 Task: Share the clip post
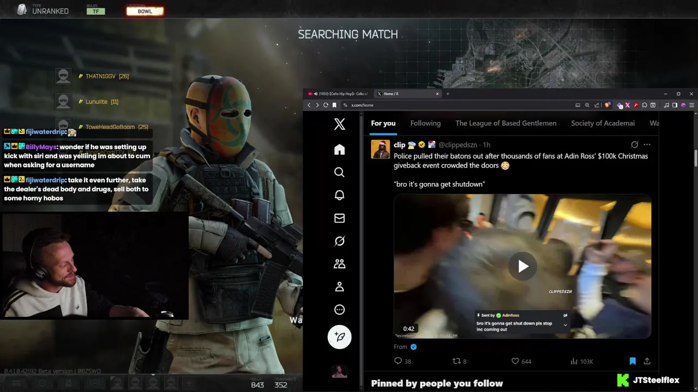tap(647, 361)
